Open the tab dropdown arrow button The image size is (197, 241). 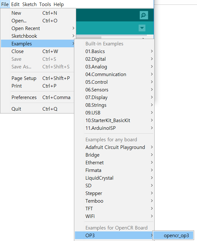tap(142, 28)
